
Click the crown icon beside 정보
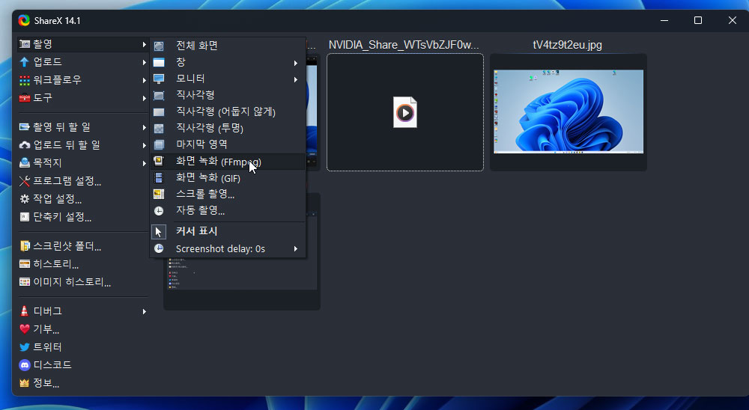point(25,383)
